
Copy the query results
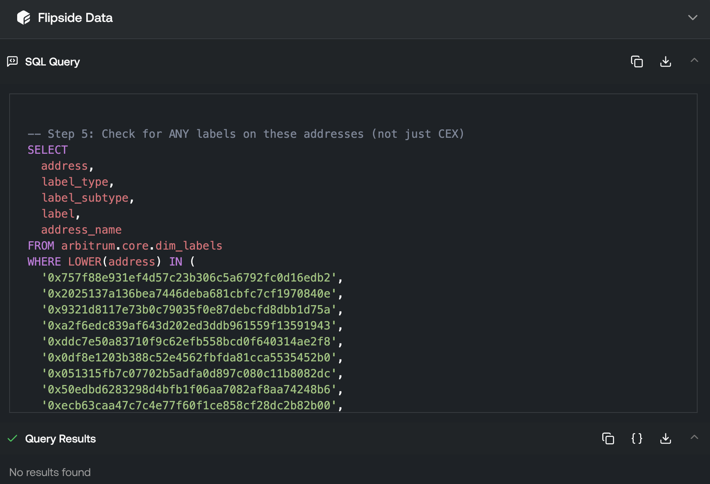pyautogui.click(x=608, y=438)
